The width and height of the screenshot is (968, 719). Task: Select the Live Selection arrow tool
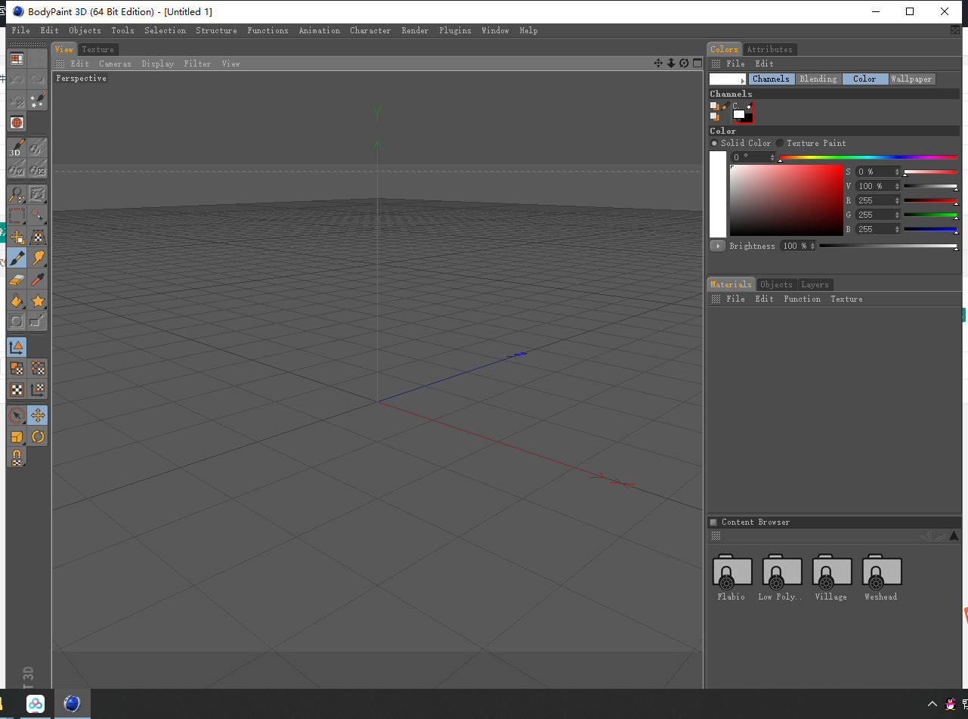point(17,415)
